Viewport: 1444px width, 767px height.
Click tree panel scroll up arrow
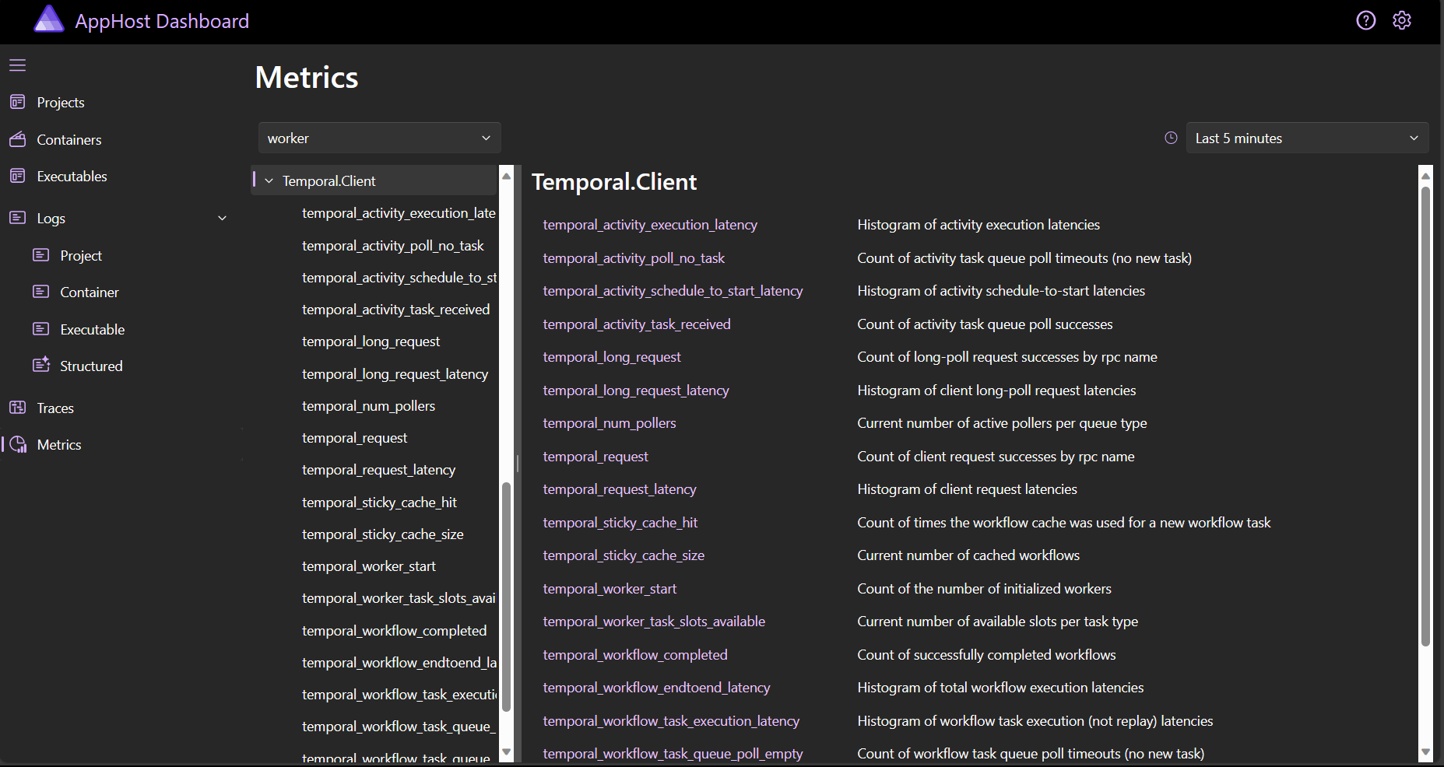click(506, 176)
